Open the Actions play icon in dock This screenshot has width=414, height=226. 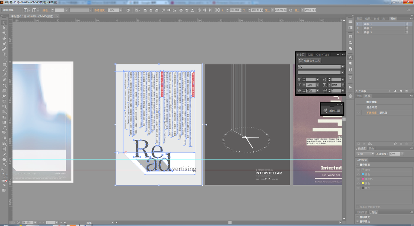350,87
